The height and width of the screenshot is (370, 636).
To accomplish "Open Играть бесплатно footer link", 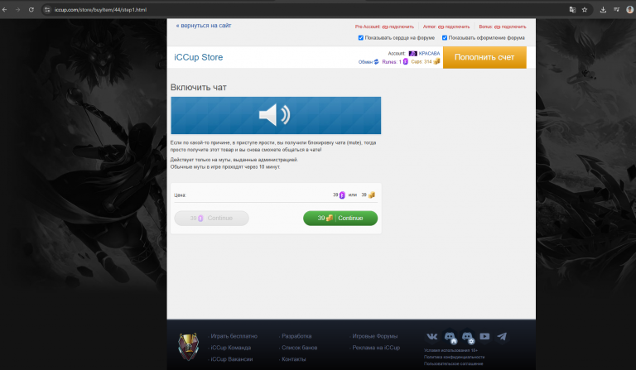I will pos(234,336).
